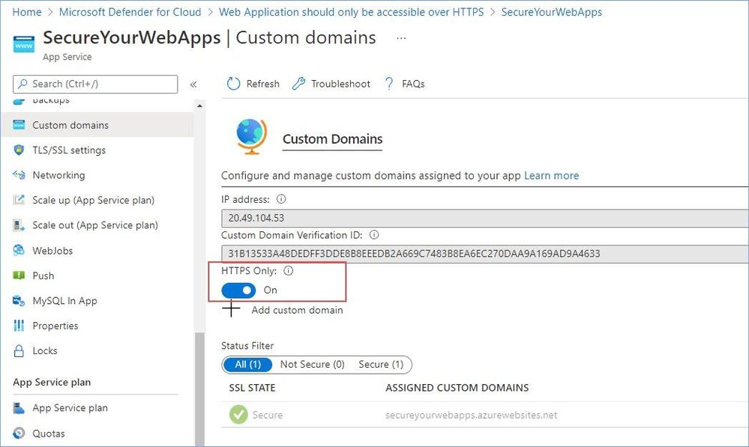Screen dimensions: 749x447
Task: Click the plus icon for Add custom domain
Action: coord(231,309)
